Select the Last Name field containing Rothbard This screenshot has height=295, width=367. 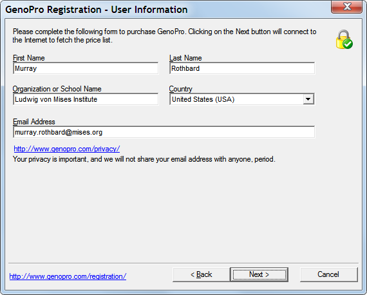coord(242,68)
